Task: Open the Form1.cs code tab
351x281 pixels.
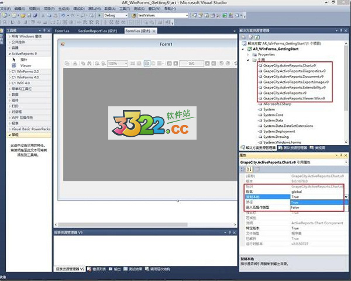Action: tap(63, 30)
